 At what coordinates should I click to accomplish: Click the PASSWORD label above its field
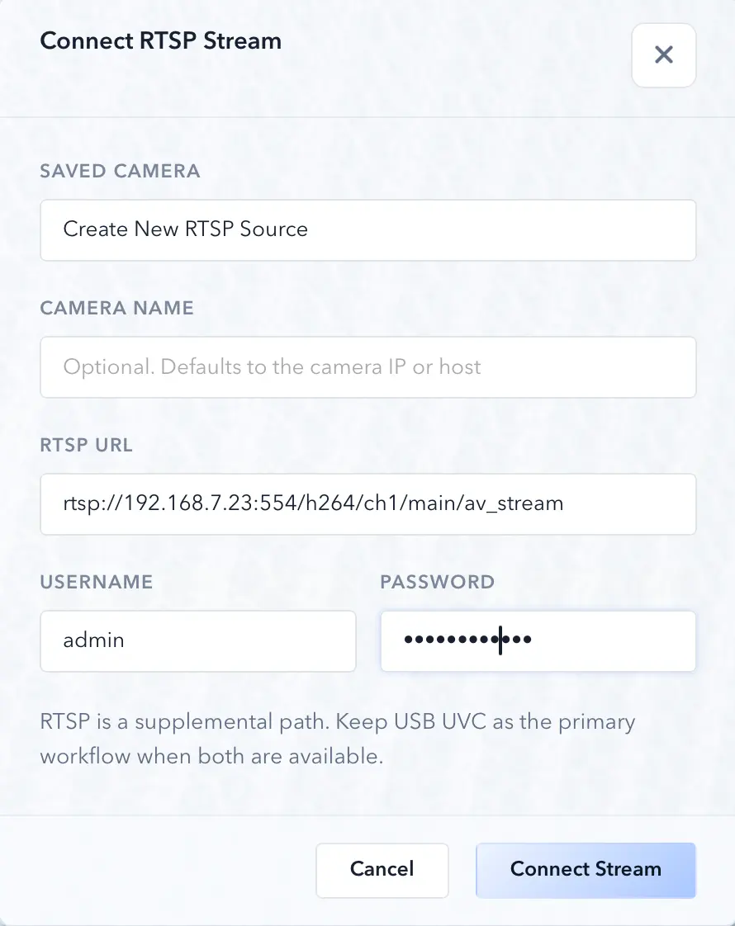pyautogui.click(x=437, y=582)
